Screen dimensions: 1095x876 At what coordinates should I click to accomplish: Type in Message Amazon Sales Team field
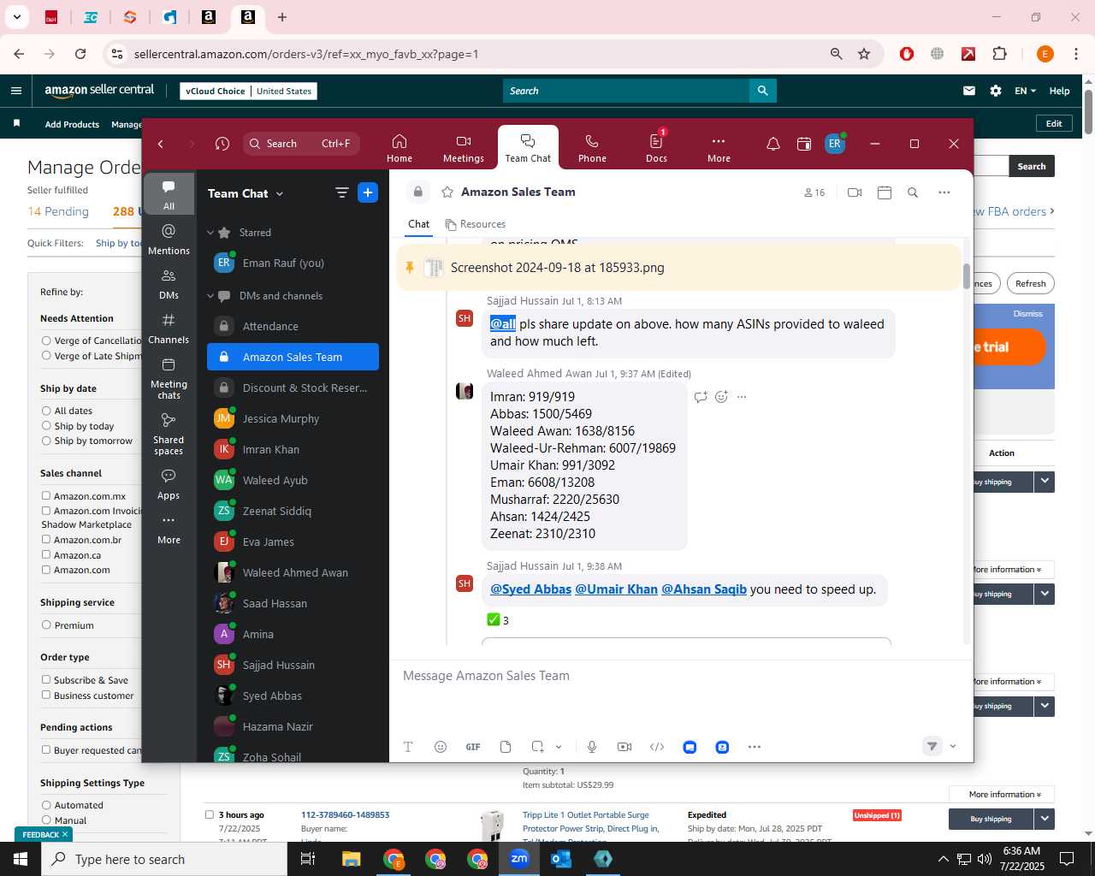[x=681, y=676]
